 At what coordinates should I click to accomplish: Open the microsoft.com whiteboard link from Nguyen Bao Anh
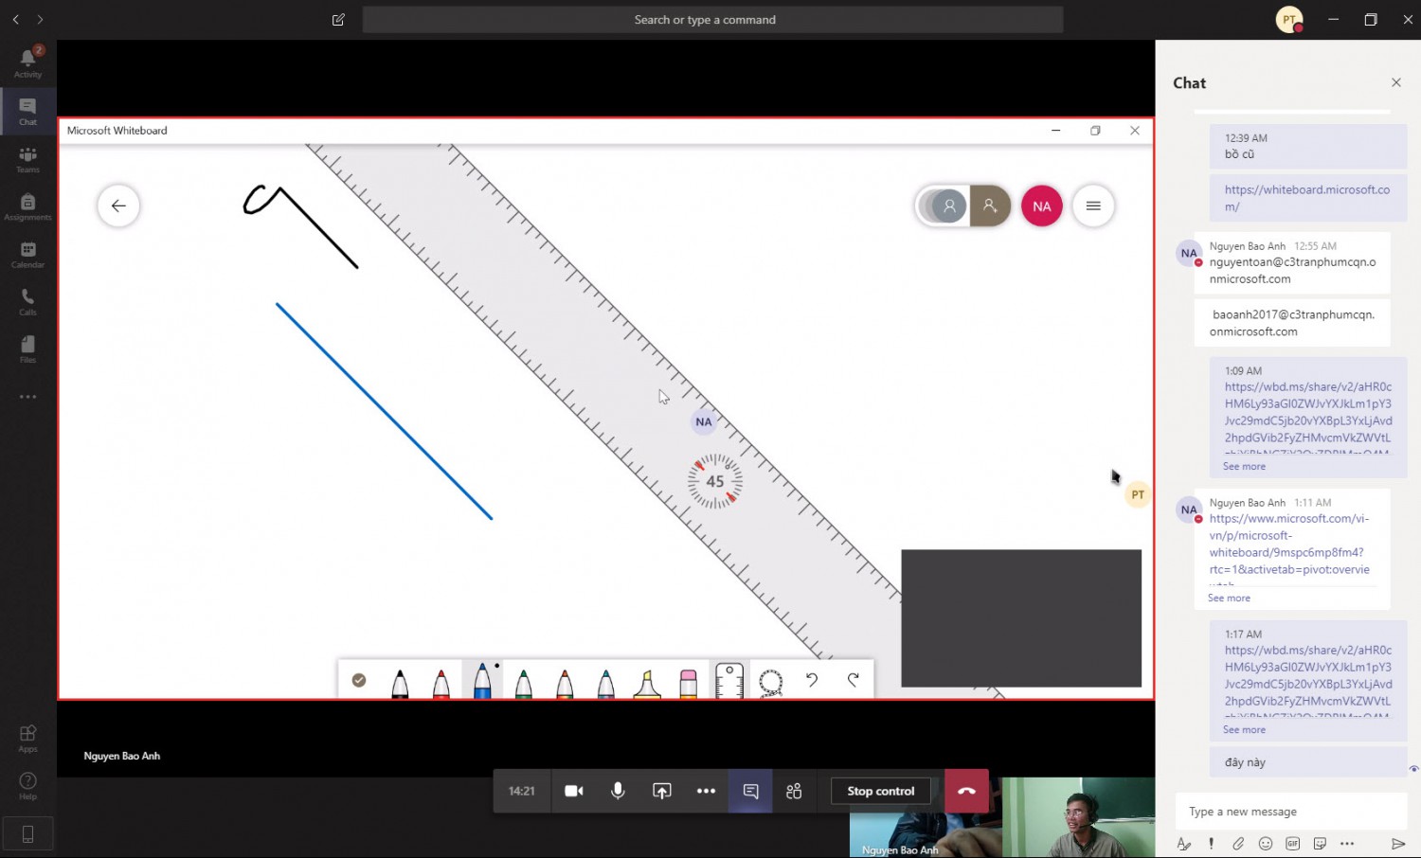tap(1289, 544)
